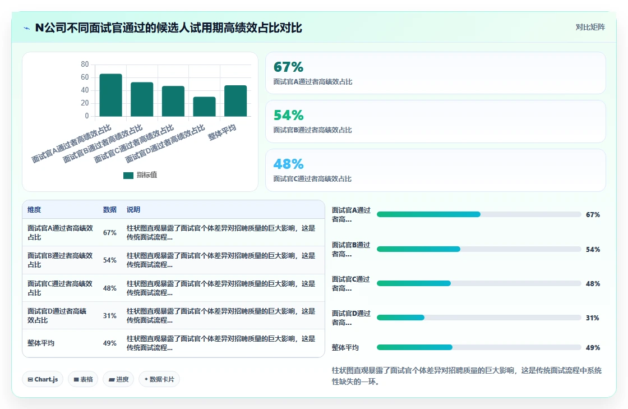Image resolution: width=628 pixels, height=409 pixels.
Task: Click 整体平均 x-axis label in chart
Action: tap(222, 132)
